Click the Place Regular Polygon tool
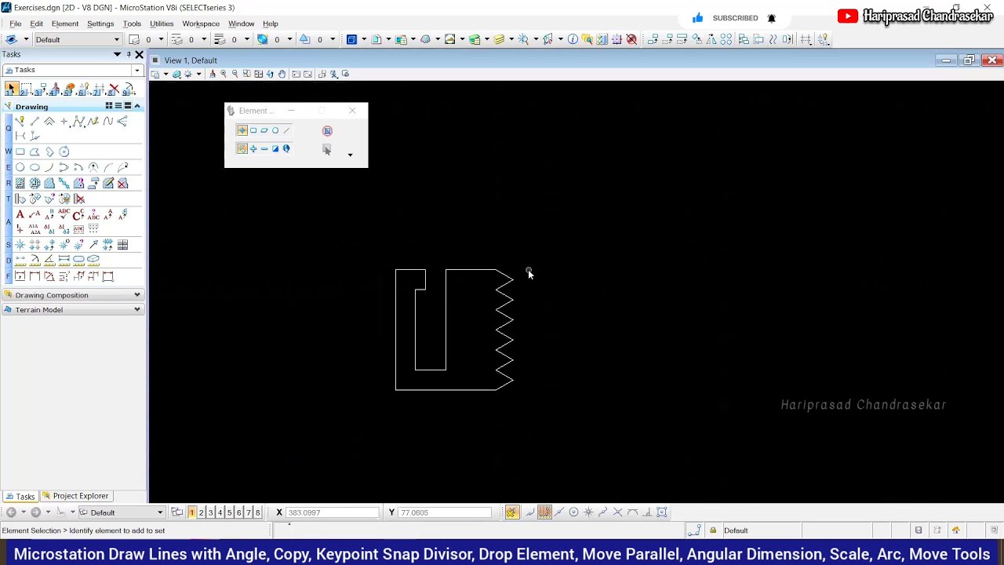The width and height of the screenshot is (1004, 565). point(64,151)
